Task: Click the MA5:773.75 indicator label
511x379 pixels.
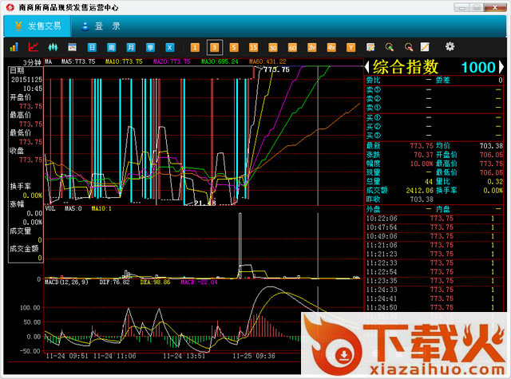Action: point(78,61)
